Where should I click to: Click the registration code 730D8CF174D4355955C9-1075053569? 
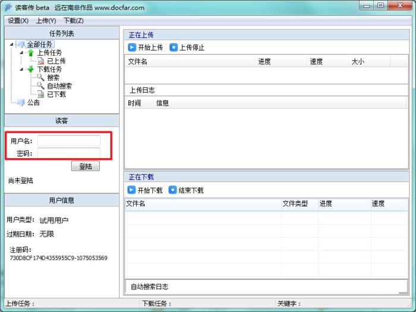59,258
